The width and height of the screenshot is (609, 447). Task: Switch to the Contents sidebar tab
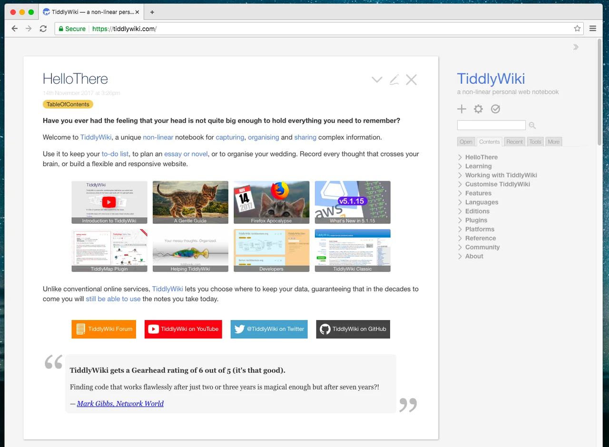[490, 142]
